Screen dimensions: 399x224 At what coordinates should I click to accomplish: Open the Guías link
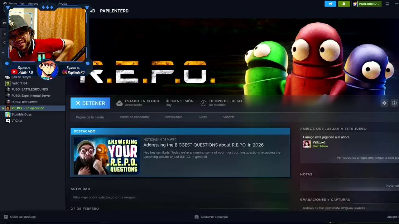tap(203, 117)
